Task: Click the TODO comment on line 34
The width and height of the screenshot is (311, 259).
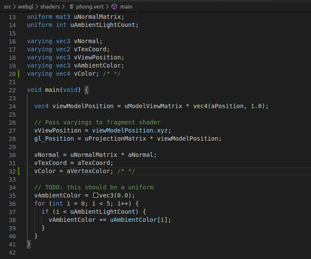Action: pyautogui.click(x=94, y=187)
